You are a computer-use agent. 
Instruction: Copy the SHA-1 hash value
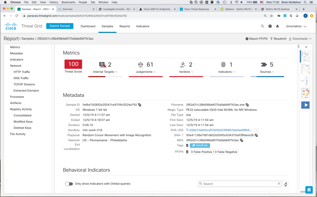256,135
